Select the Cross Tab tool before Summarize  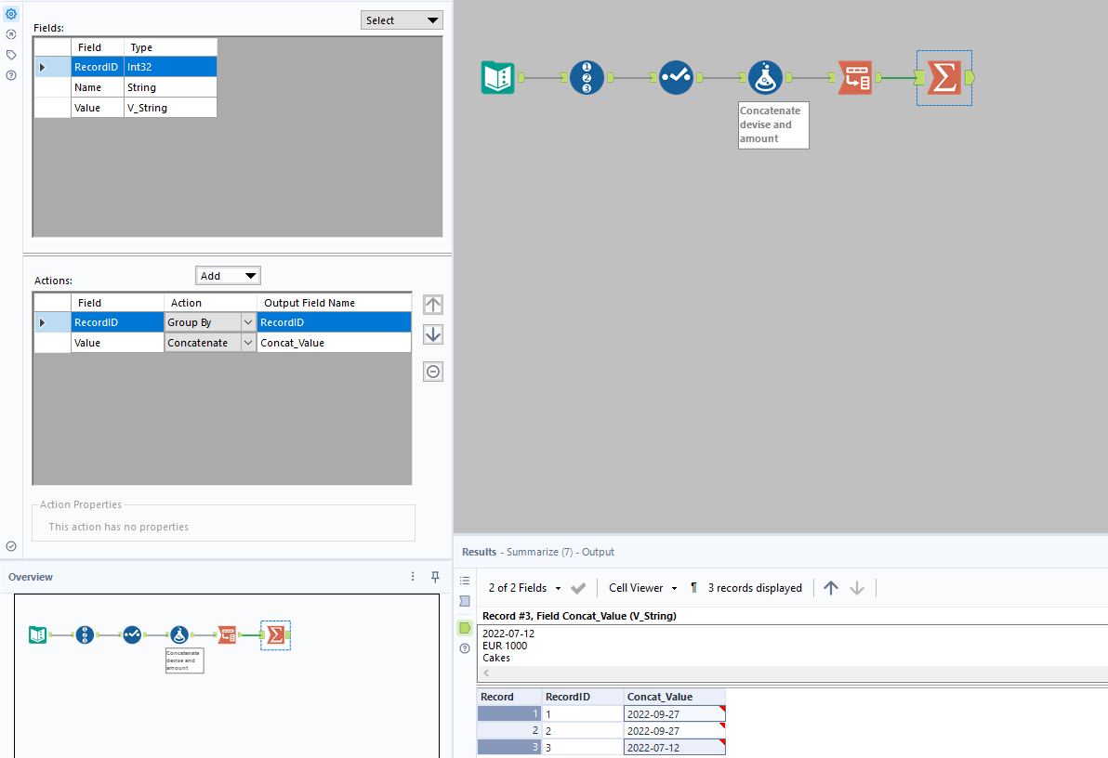(854, 78)
